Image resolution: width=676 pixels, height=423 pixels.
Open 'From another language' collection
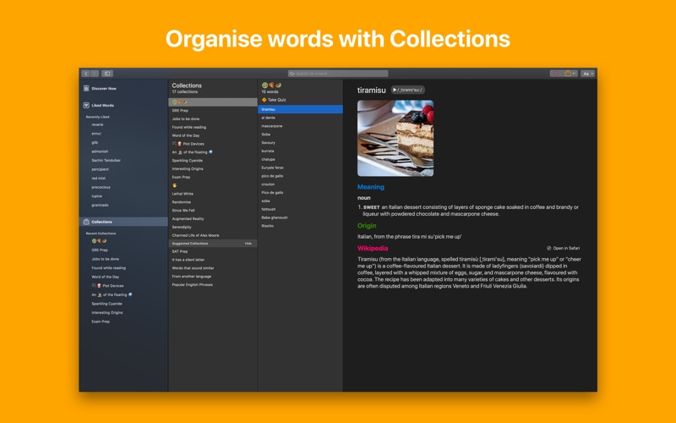tap(192, 277)
